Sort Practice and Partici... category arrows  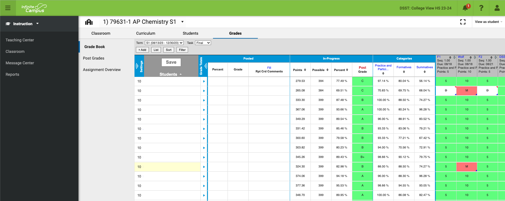point(383,74)
